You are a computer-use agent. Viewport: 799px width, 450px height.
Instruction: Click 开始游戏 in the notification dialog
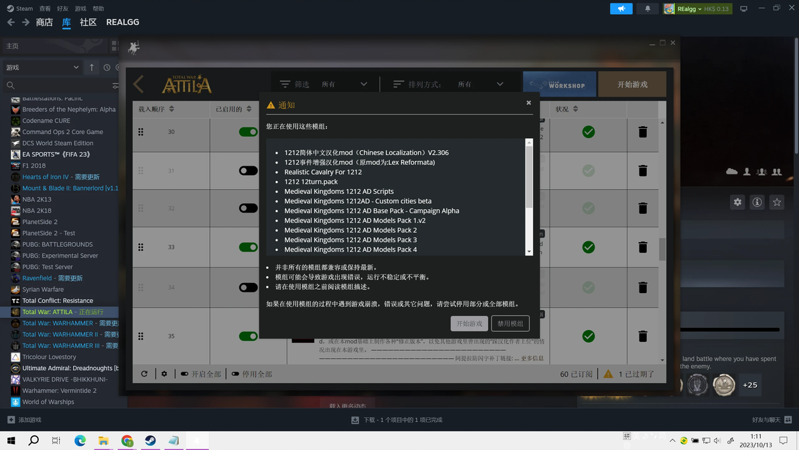[x=469, y=324]
